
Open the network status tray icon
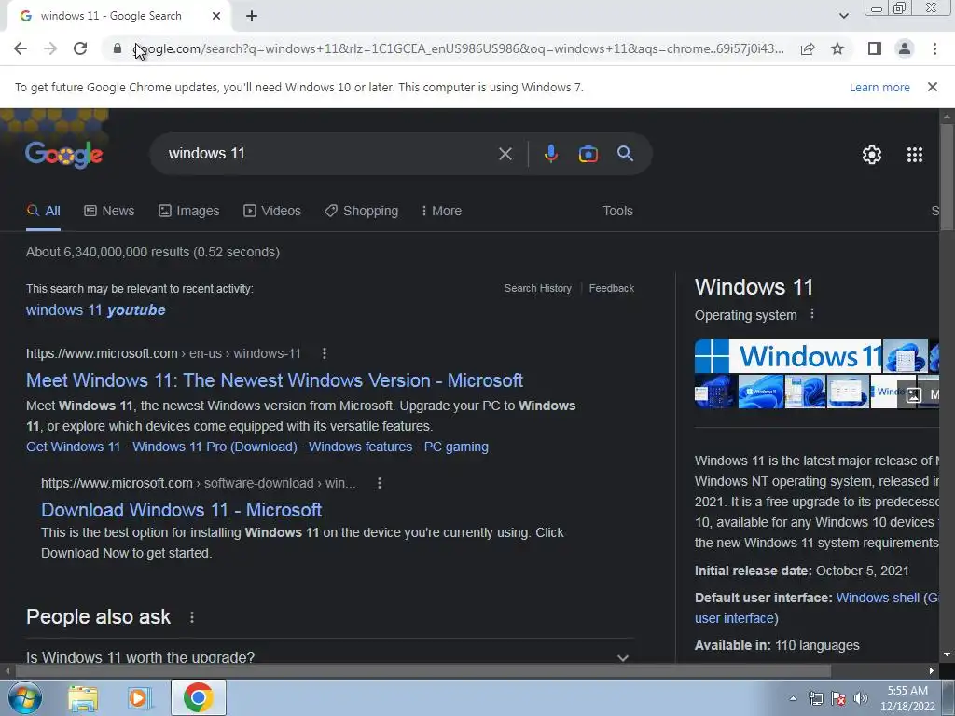[x=815, y=698]
